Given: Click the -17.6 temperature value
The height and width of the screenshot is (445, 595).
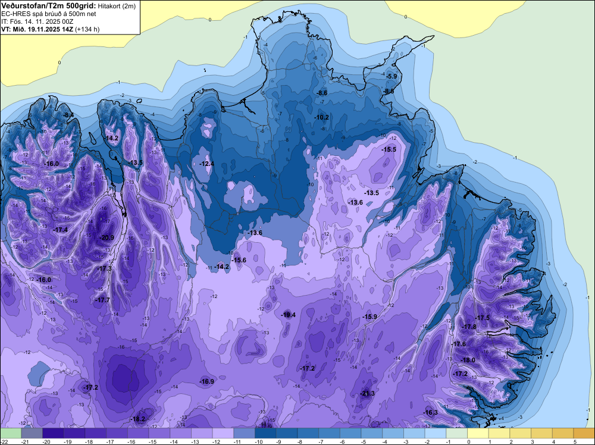Looking at the screenshot, I should point(459,344).
